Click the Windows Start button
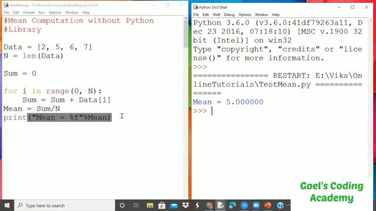The width and height of the screenshot is (376, 211). tap(7, 206)
